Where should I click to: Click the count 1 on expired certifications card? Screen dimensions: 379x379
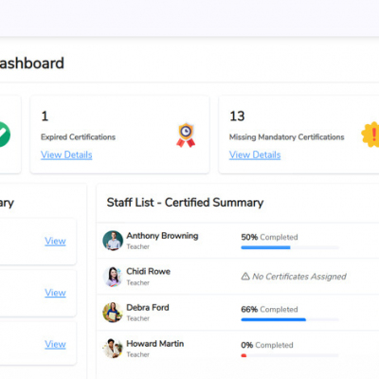point(45,117)
